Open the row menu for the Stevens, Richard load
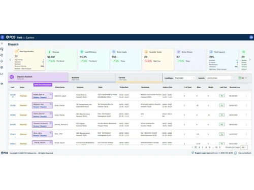Screen dimensions: 254x190 point(246,125)
